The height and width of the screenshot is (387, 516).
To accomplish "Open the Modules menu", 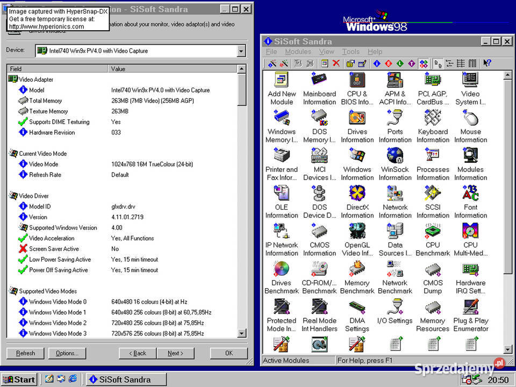I will click(298, 52).
